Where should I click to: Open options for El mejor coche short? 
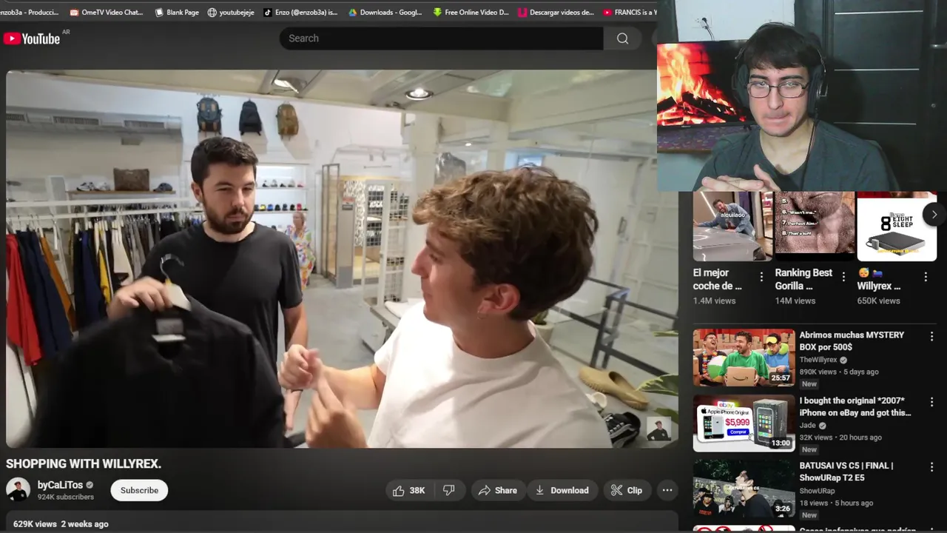point(761,277)
